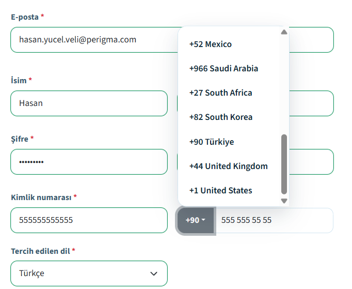Click chevron arrow in Türkçe selector
The width and height of the screenshot is (352, 289).
pos(153,273)
